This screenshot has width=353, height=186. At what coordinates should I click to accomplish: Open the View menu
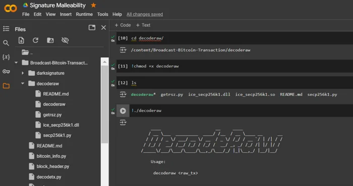[x=50, y=14]
